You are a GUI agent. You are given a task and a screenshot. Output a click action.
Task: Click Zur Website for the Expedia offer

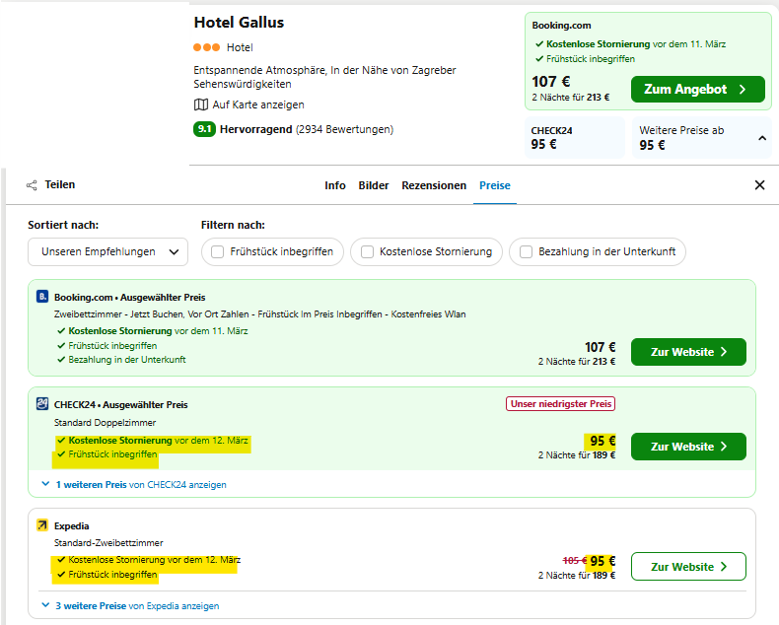coord(688,567)
